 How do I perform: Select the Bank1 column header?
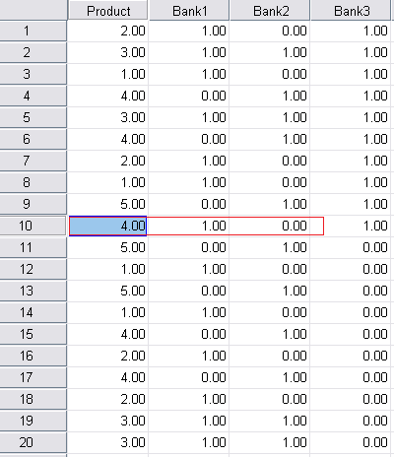coord(189,10)
